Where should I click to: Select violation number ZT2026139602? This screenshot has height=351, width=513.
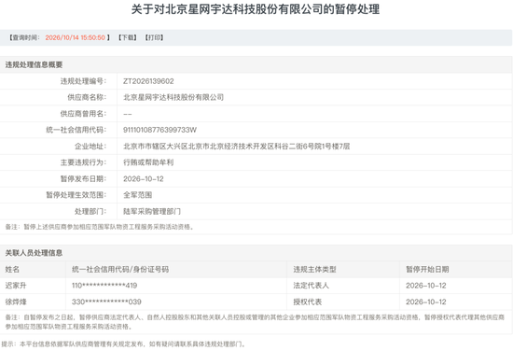148,81
